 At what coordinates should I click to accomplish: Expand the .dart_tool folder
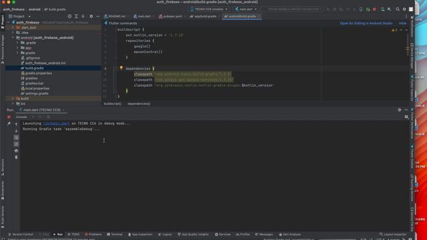click(x=13, y=27)
